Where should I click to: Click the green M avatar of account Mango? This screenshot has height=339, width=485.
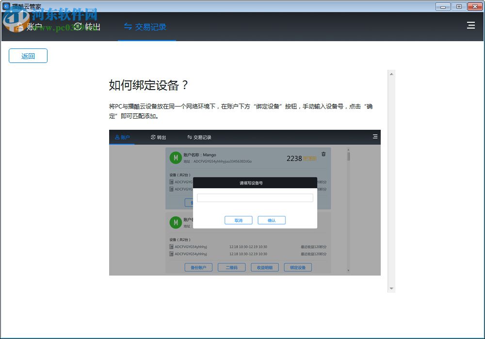pyautogui.click(x=175, y=157)
